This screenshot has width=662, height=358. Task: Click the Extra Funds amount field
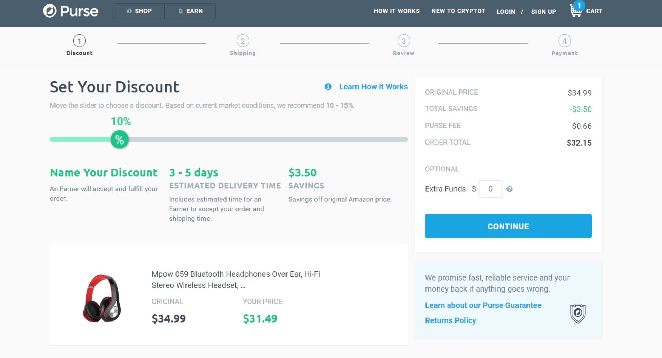(x=490, y=189)
